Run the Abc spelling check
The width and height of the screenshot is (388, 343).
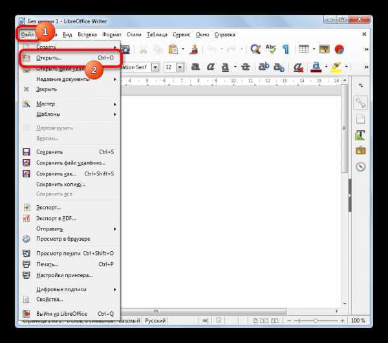(x=270, y=49)
